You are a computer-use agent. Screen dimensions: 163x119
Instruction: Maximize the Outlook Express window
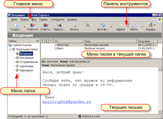click(x=157, y=15)
